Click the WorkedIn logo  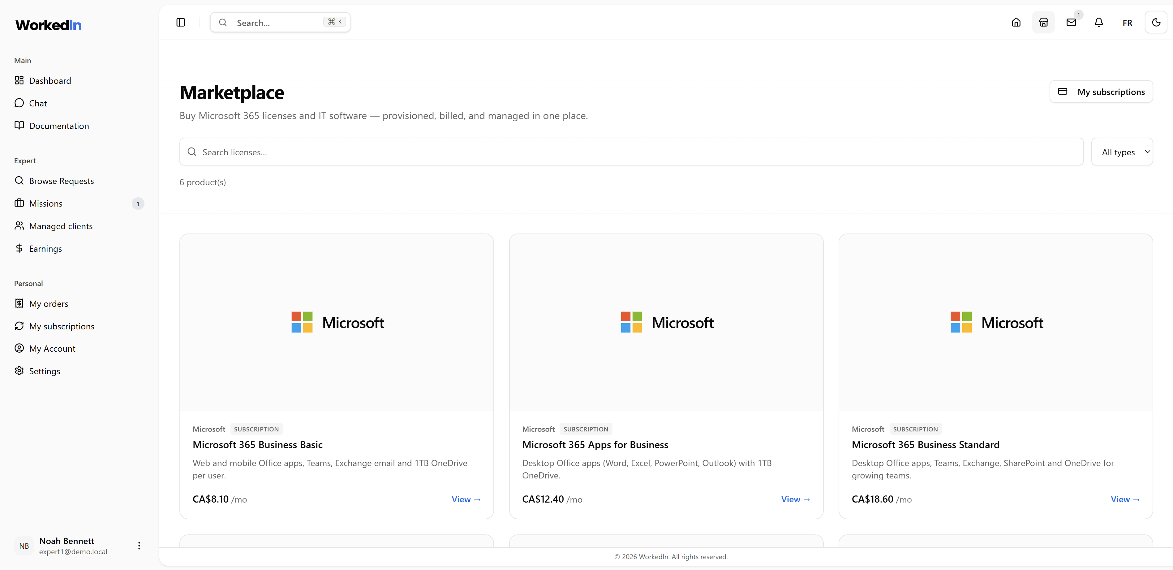(49, 25)
